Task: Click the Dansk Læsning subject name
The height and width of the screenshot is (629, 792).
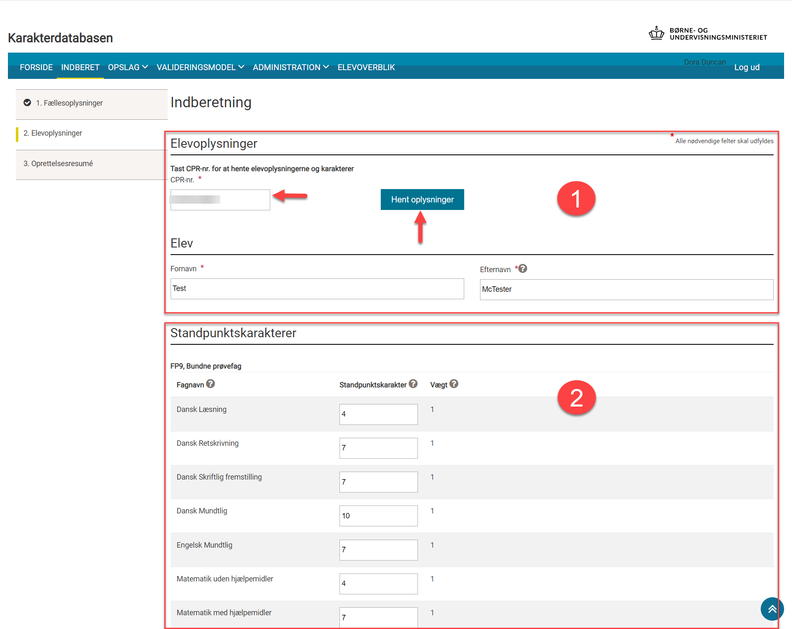Action: pyautogui.click(x=201, y=409)
